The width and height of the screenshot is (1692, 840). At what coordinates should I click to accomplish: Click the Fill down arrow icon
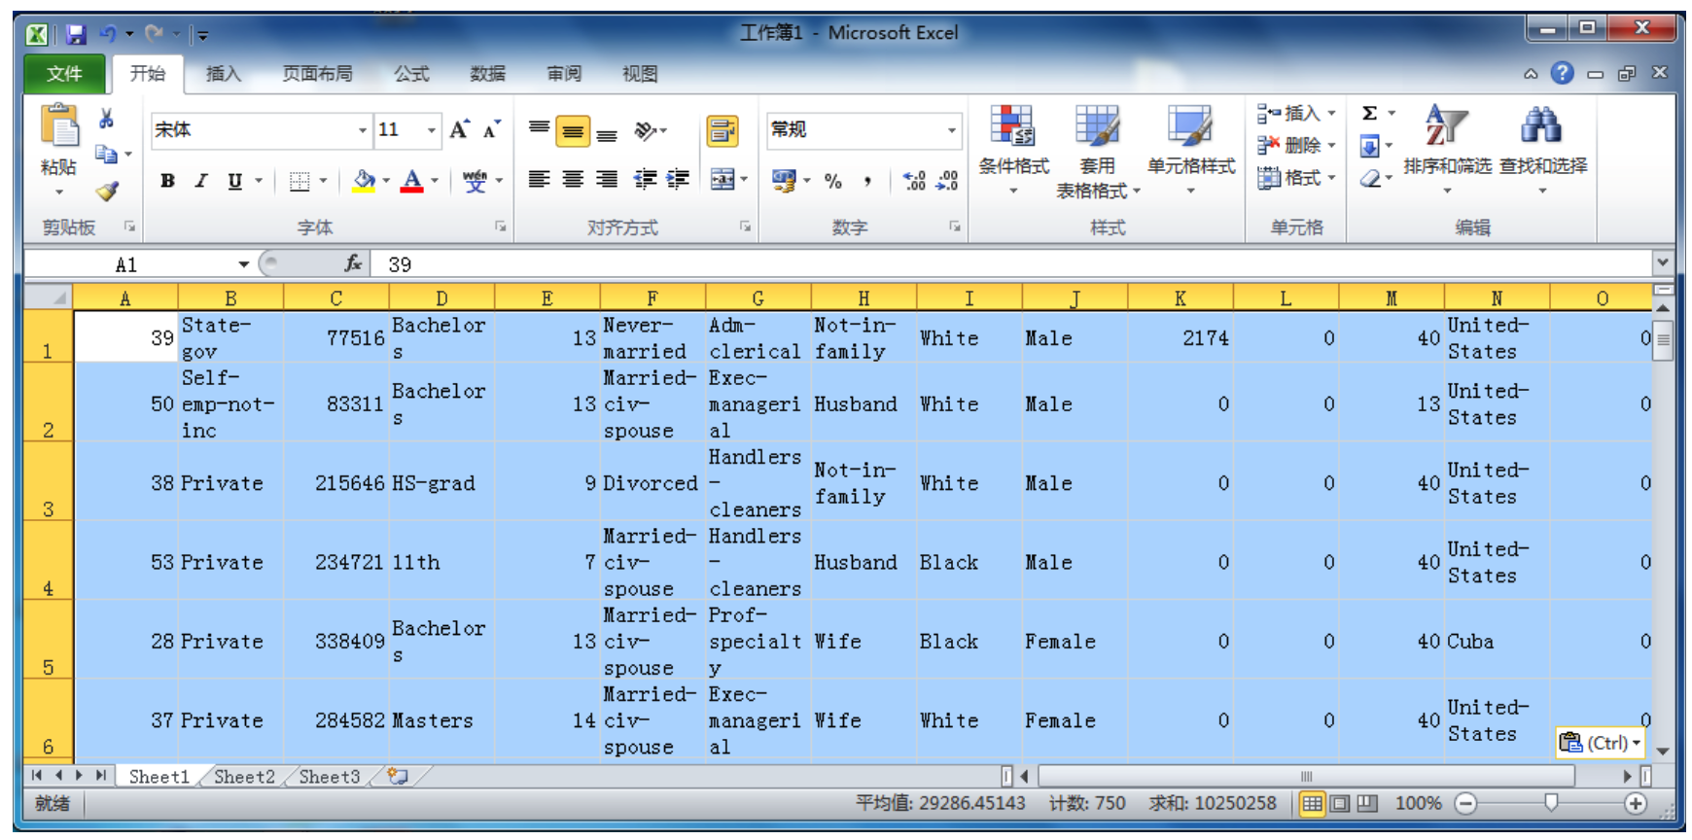1369,147
